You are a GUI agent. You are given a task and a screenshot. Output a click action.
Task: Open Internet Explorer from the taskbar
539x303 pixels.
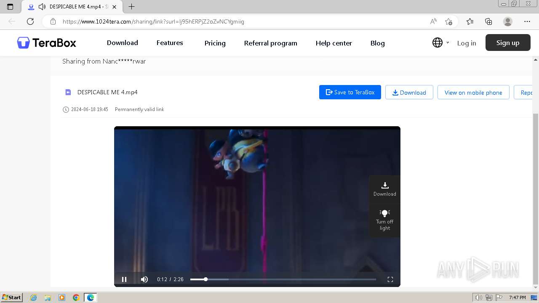pyautogui.click(x=33, y=298)
